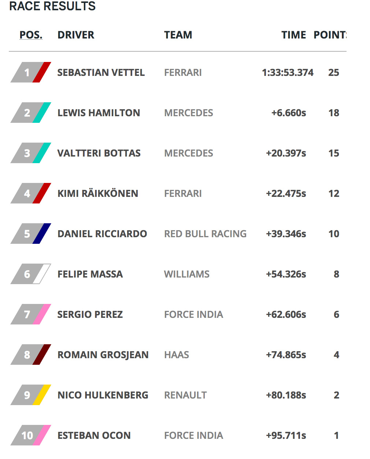This screenshot has height=459, width=370.
Task: Select Kimi Räikkönen's name
Action: click(98, 194)
